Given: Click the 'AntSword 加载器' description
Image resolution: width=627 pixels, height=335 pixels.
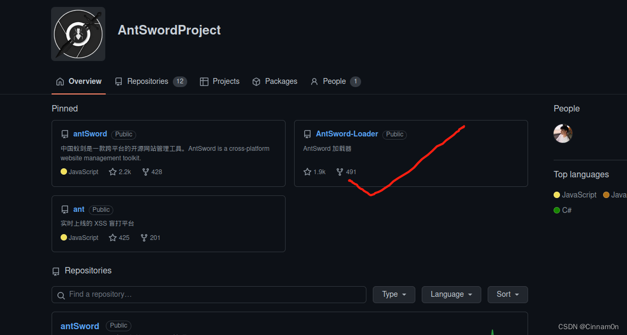Looking at the screenshot, I should (327, 149).
